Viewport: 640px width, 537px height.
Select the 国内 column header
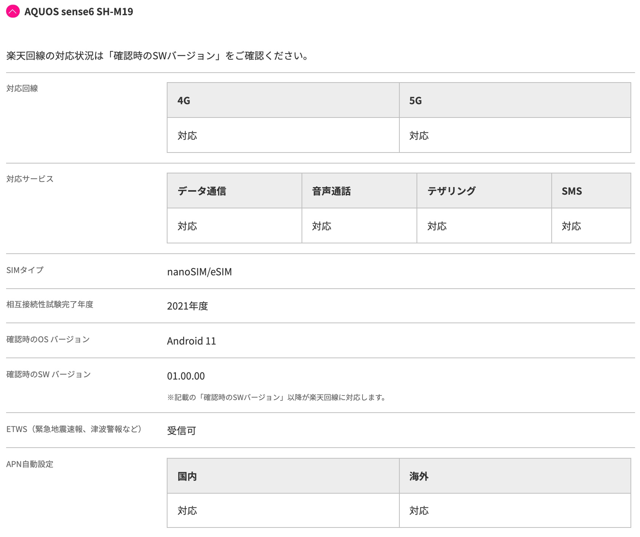click(x=283, y=476)
